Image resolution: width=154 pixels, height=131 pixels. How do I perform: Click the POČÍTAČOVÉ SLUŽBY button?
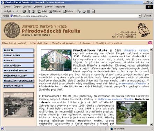[x=19, y=76]
